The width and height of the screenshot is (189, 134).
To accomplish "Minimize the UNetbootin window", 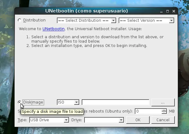I will (x=161, y=11).
